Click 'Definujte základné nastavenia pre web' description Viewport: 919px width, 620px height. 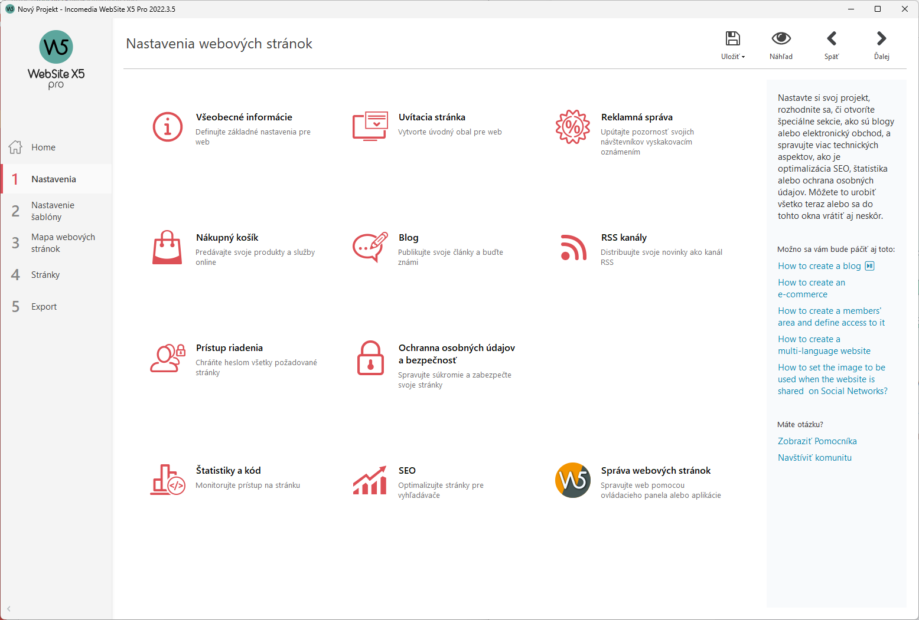click(253, 137)
